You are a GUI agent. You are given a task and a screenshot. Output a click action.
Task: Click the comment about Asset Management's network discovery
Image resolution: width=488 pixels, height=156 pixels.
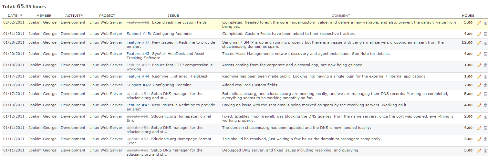[x=306, y=54]
